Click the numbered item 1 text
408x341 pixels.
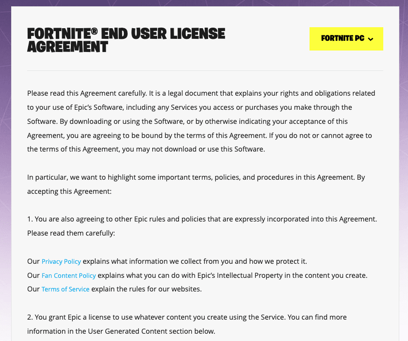pyautogui.click(x=201, y=226)
